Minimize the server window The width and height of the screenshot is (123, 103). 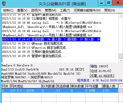101,3
